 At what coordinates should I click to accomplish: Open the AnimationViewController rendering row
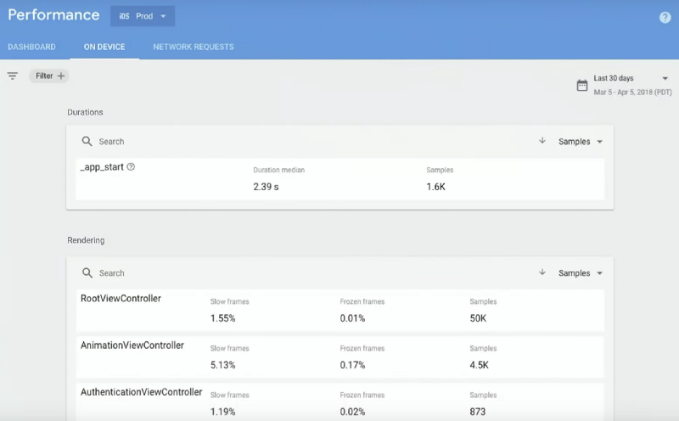(x=132, y=345)
